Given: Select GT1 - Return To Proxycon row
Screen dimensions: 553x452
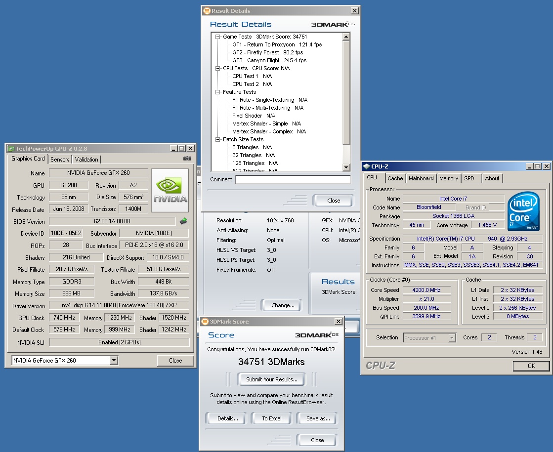Looking at the screenshot, I should (x=277, y=44).
